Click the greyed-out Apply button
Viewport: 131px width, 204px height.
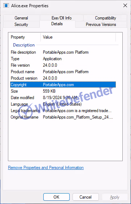(115, 197)
